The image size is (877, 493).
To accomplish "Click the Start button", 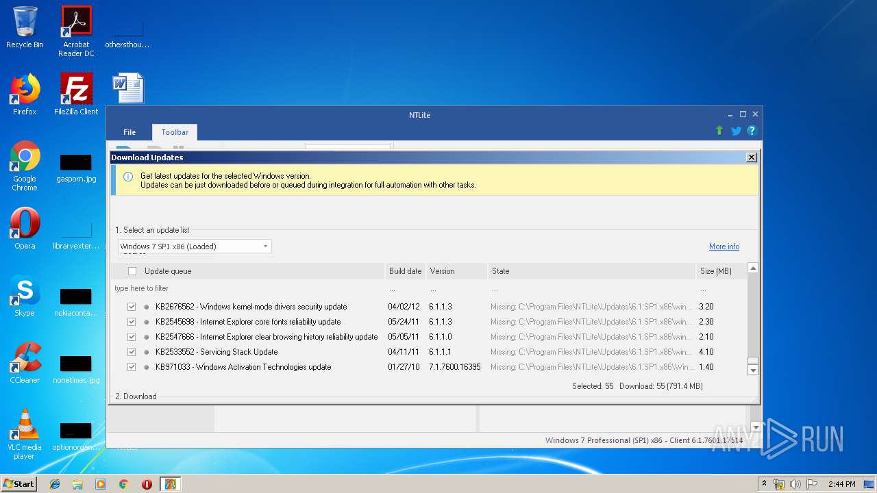I will 19,483.
